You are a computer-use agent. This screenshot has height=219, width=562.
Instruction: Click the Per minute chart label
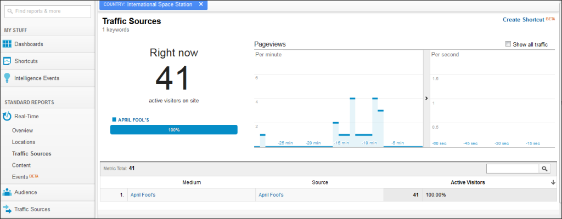pos(268,55)
